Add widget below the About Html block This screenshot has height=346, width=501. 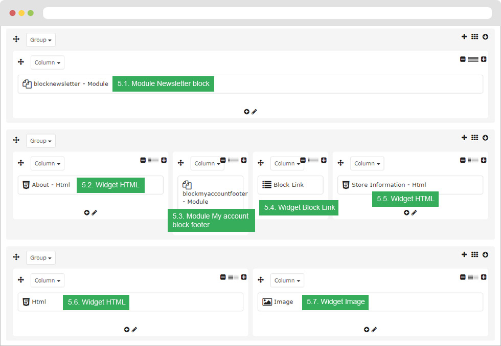pos(86,212)
